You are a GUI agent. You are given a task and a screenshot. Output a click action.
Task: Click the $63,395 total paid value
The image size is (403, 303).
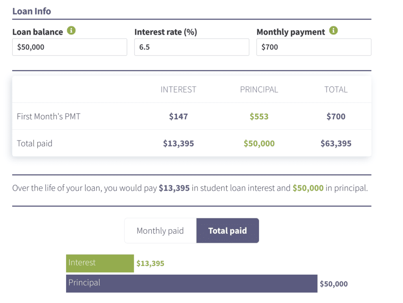[x=336, y=143]
